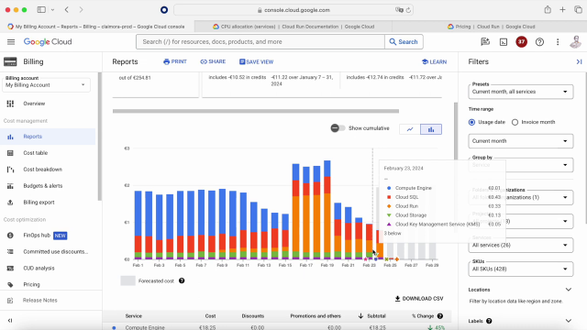Activate Cloud Shell terminal icon
Viewport: 587px width, 330px height.
click(504, 42)
